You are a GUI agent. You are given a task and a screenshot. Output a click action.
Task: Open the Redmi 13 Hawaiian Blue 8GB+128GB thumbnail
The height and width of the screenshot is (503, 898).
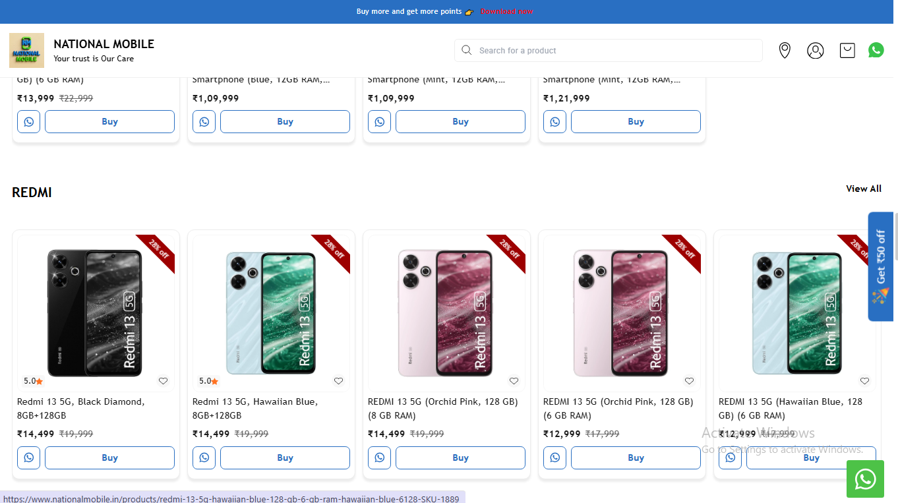271,313
